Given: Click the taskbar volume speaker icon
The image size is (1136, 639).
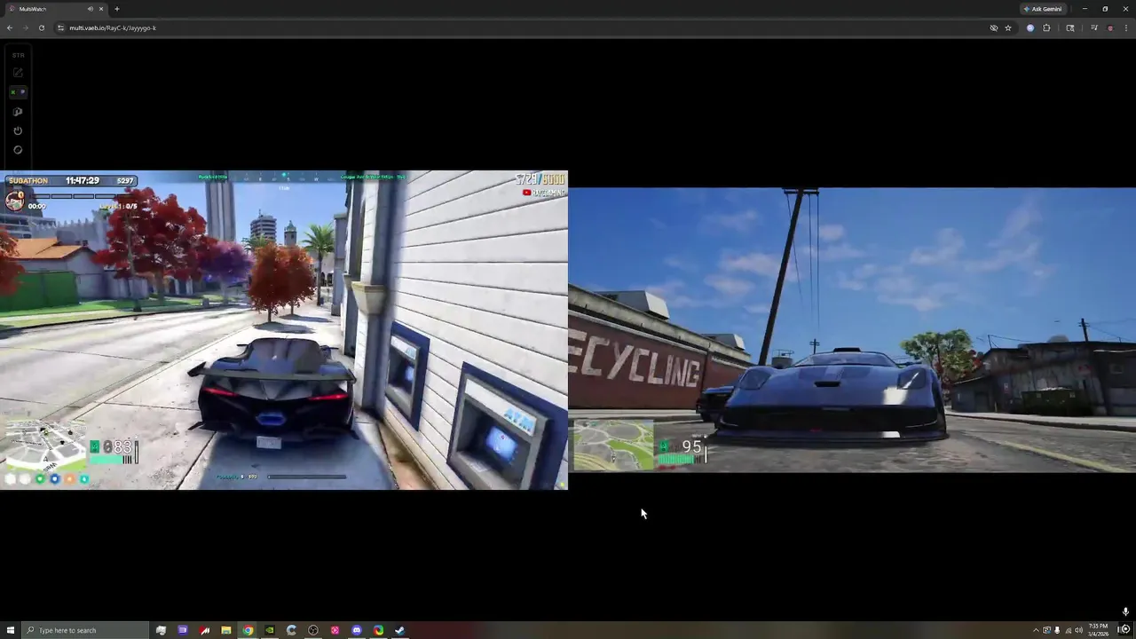Looking at the screenshot, I should [1078, 630].
